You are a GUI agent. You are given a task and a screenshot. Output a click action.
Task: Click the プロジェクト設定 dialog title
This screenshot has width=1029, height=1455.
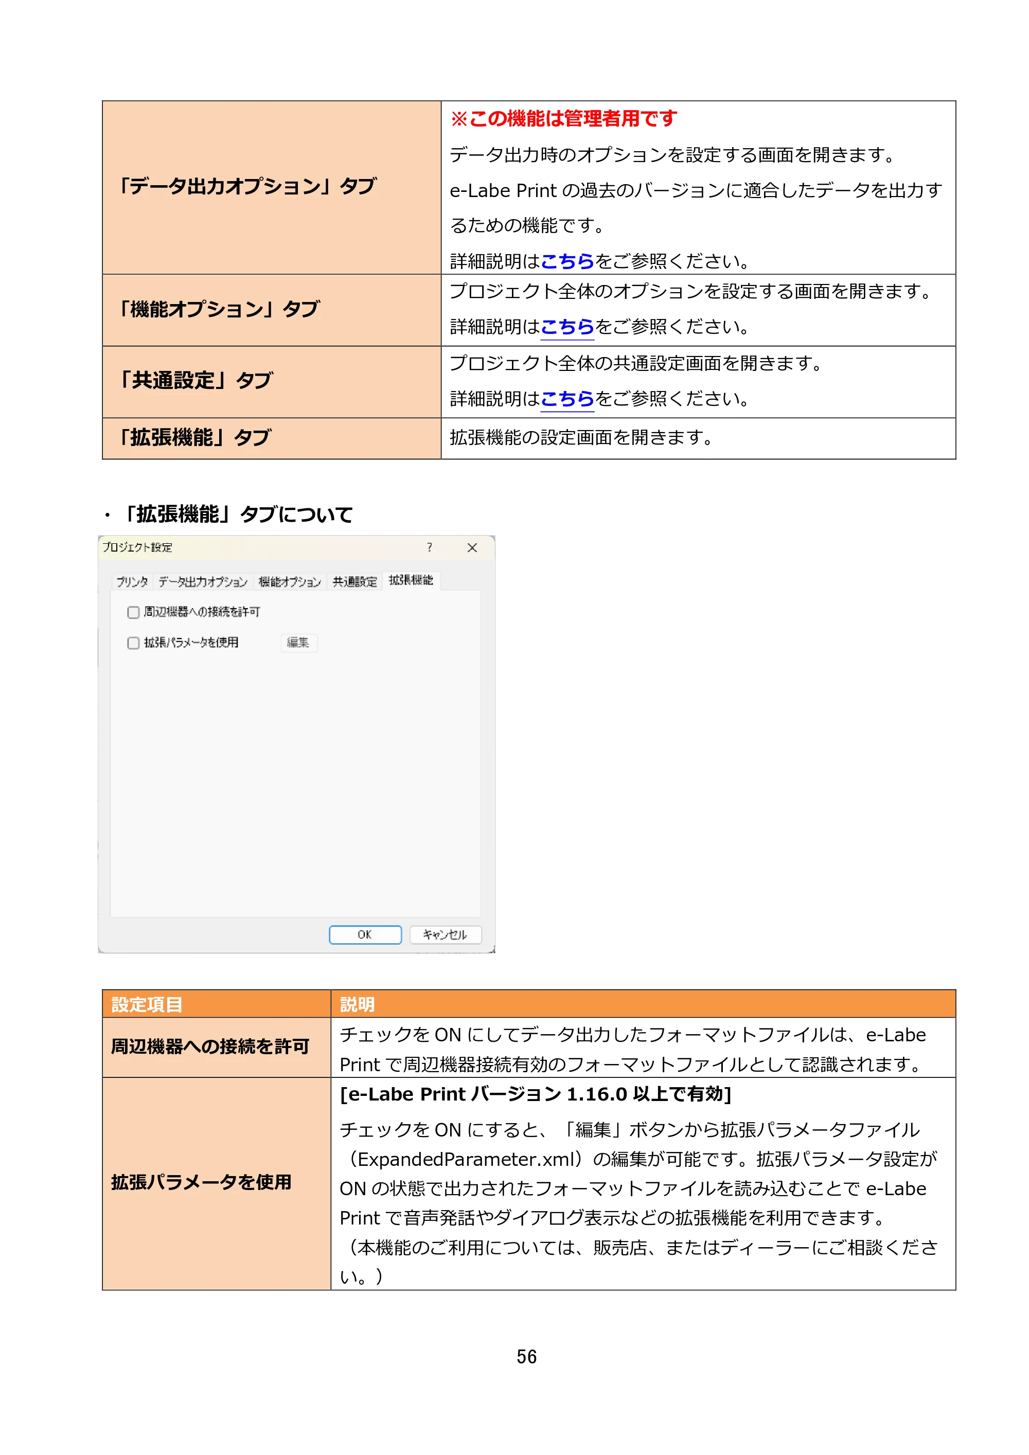click(137, 547)
